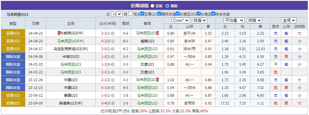Click the 亚青U23 type cell for 24-04-23
Viewport: 309px width, 115px height.
point(13,33)
